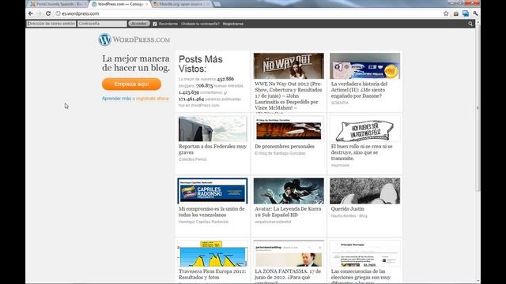Focus the Contraseña password field

point(102,24)
